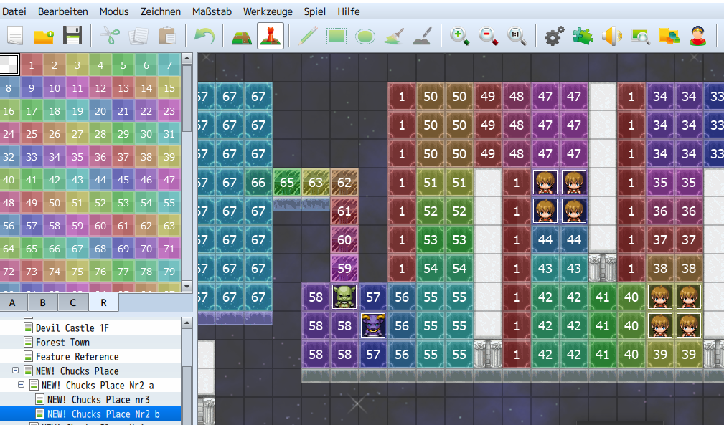Screen dimensions: 724x425
Task: Open the Database gear icon
Action: click(x=554, y=36)
